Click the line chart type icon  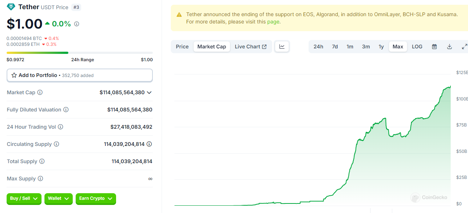click(x=282, y=47)
